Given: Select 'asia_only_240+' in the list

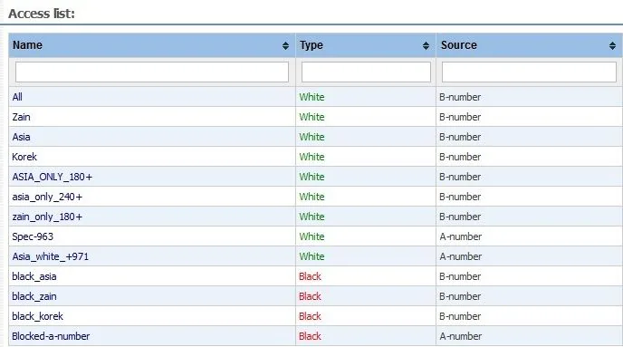Looking at the screenshot, I should tap(47, 197).
